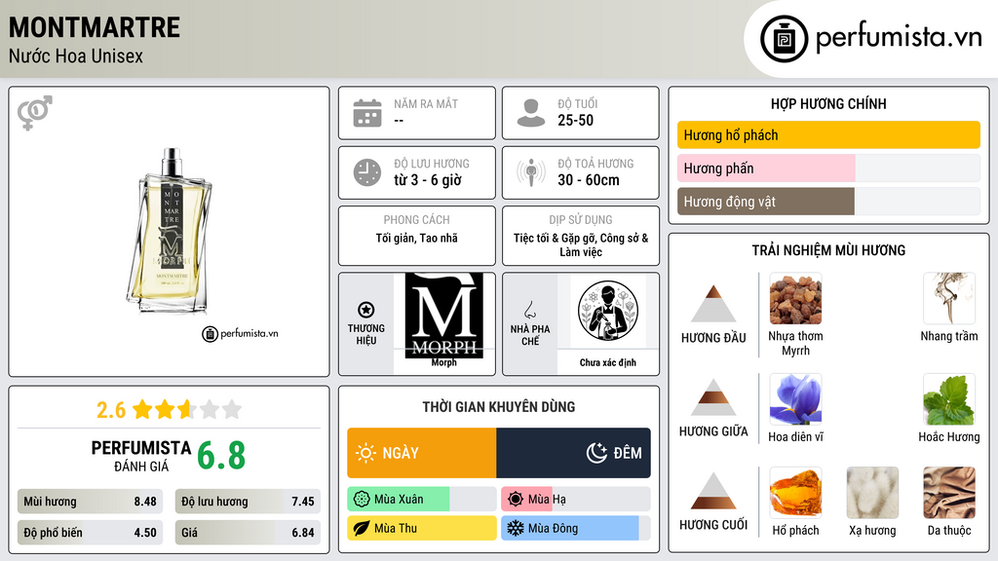Click the Mùa Hạ season bar
998x561 pixels.
coord(575,500)
